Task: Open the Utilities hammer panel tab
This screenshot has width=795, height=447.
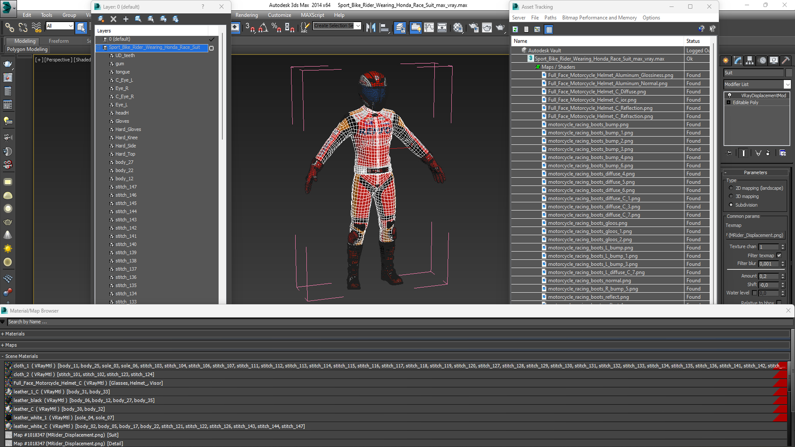Action: (x=786, y=60)
